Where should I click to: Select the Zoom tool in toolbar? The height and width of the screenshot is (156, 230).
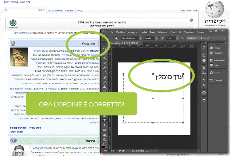pos(105,140)
